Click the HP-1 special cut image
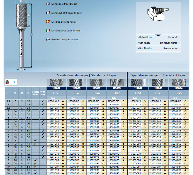Viewport: 193px width, 175px height. (138, 82)
